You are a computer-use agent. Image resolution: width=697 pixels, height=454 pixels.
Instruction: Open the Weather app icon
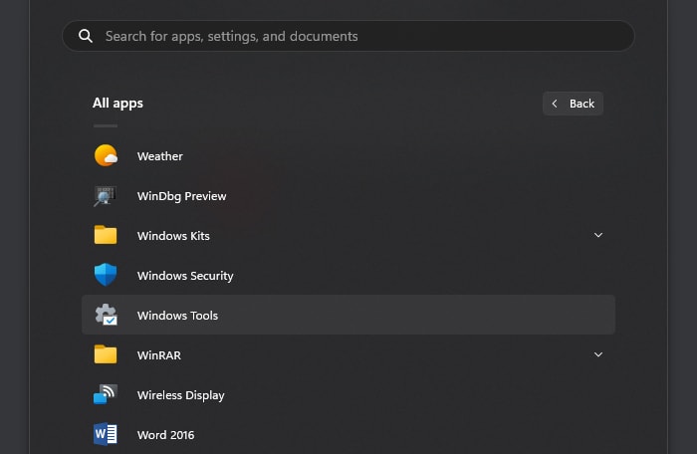[x=106, y=155]
